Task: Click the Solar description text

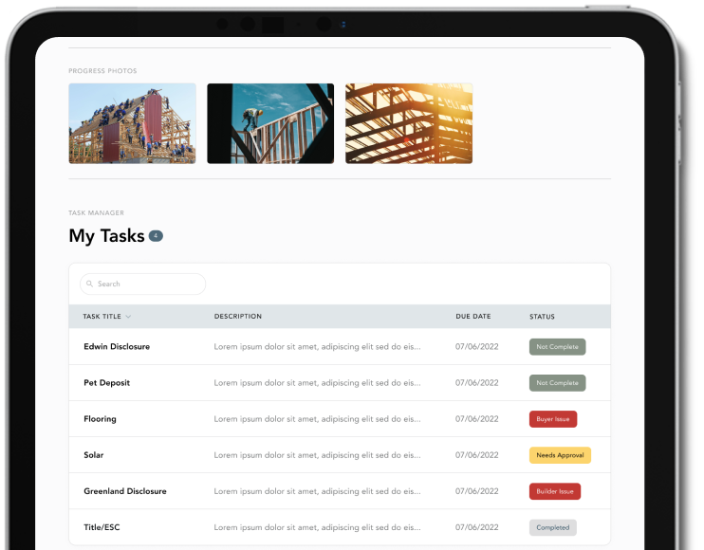Action: click(318, 455)
